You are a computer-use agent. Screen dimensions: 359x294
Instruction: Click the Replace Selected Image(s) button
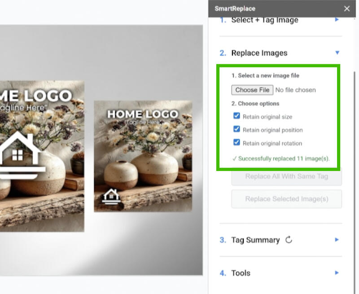point(286,199)
